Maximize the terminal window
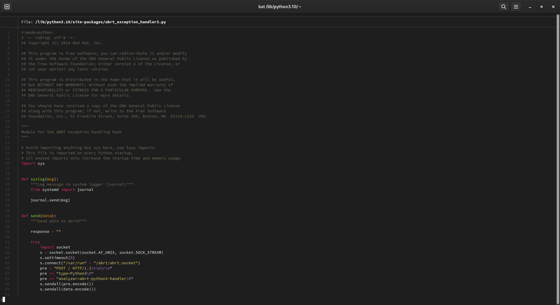Viewport: 560px width, 305px height. point(541,7)
